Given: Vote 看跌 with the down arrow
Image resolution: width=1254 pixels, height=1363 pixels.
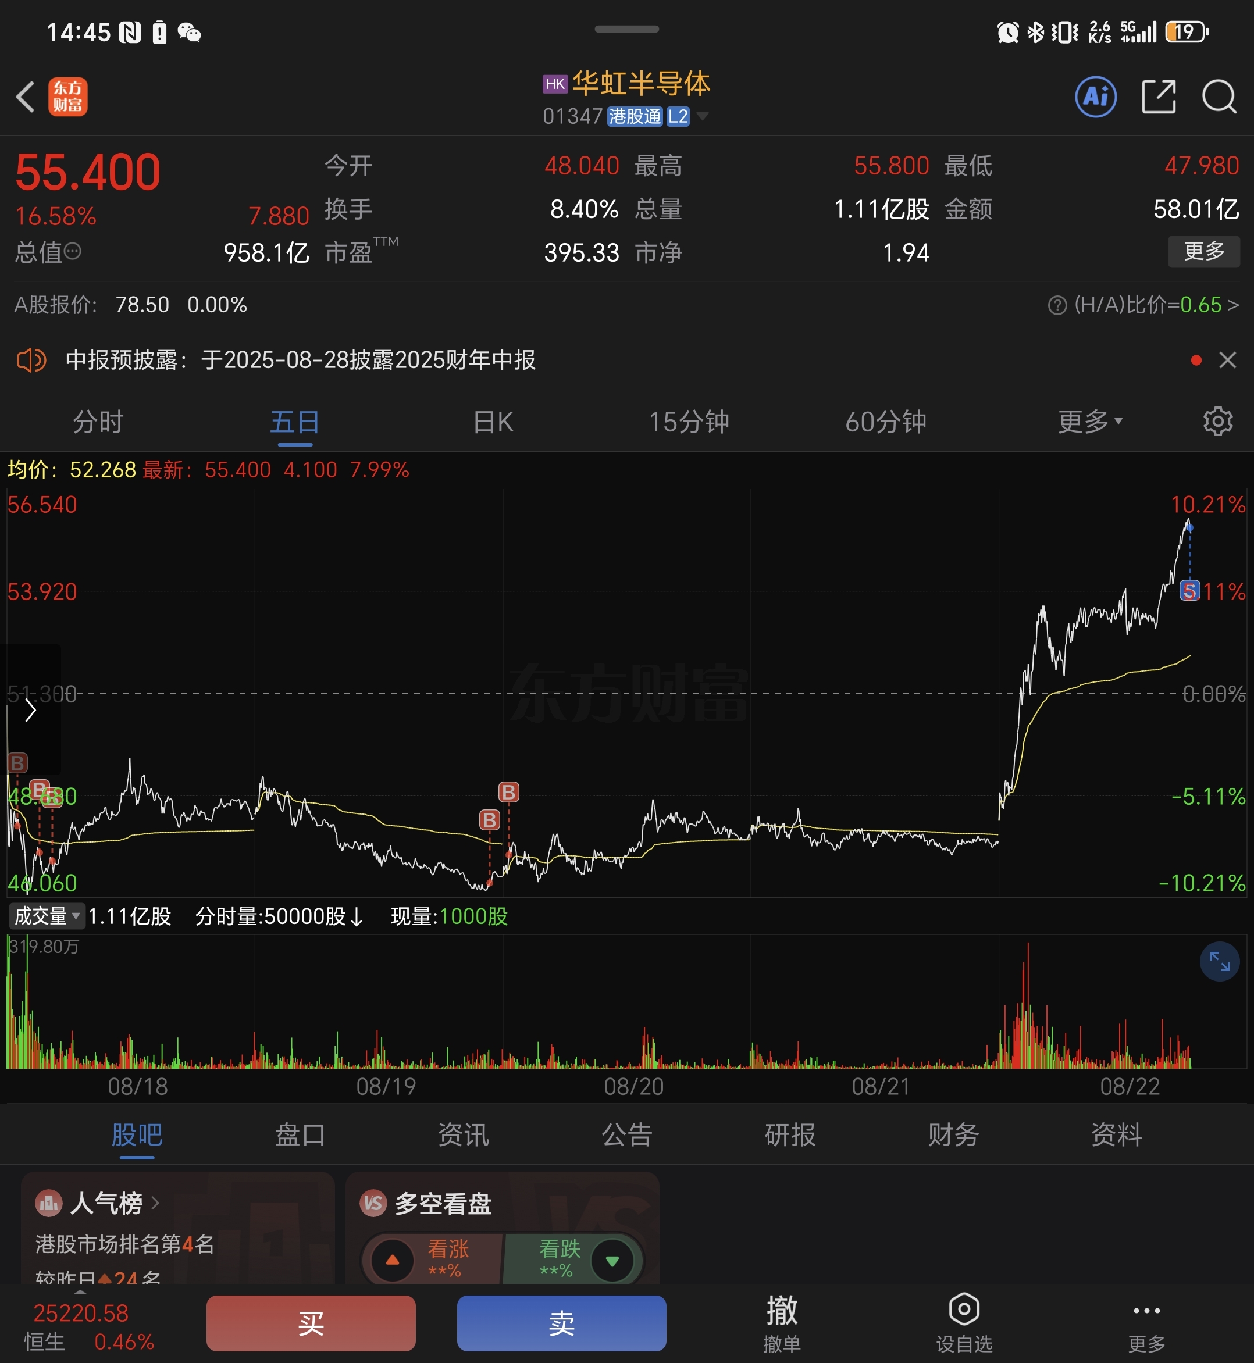Looking at the screenshot, I should click(612, 1261).
